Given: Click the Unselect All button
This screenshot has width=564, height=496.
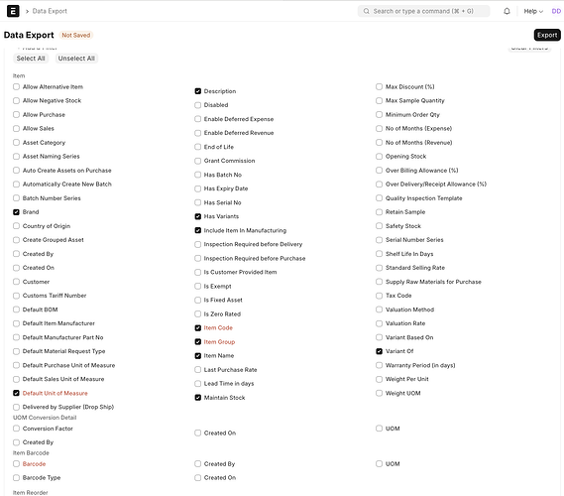Looking at the screenshot, I should coord(76,59).
